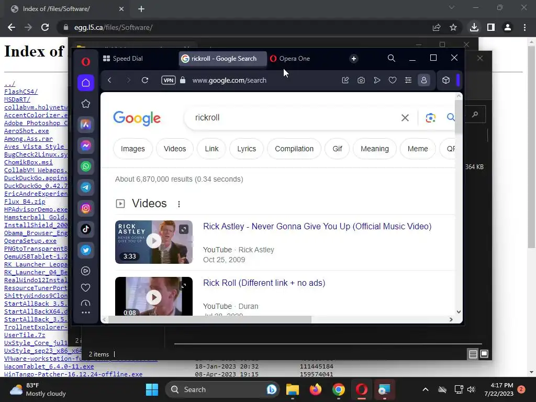Screen dimensions: 536x402
Task: Open Telegram in Opera sidebar
Action: click(x=86, y=187)
